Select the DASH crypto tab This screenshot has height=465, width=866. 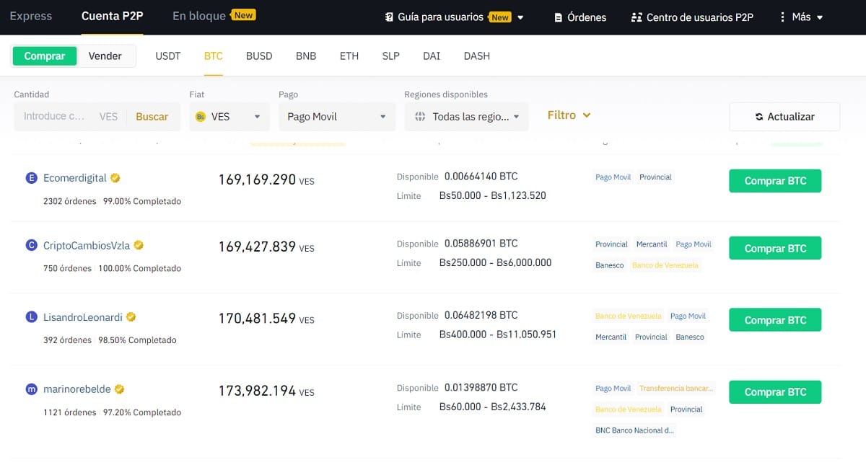(477, 56)
